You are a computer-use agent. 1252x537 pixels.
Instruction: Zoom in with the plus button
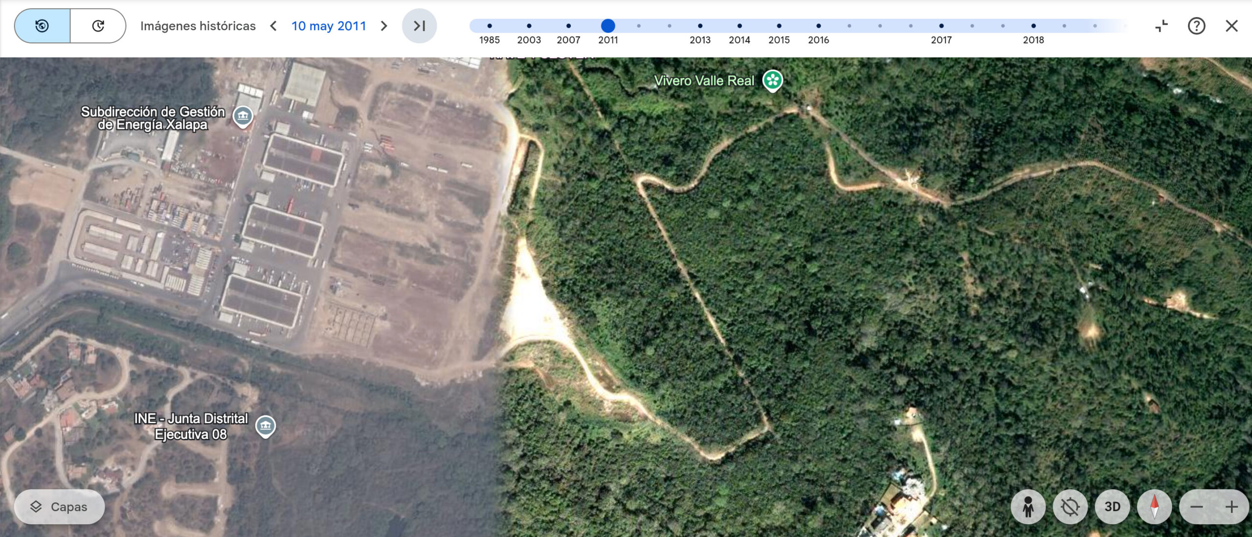coord(1231,507)
